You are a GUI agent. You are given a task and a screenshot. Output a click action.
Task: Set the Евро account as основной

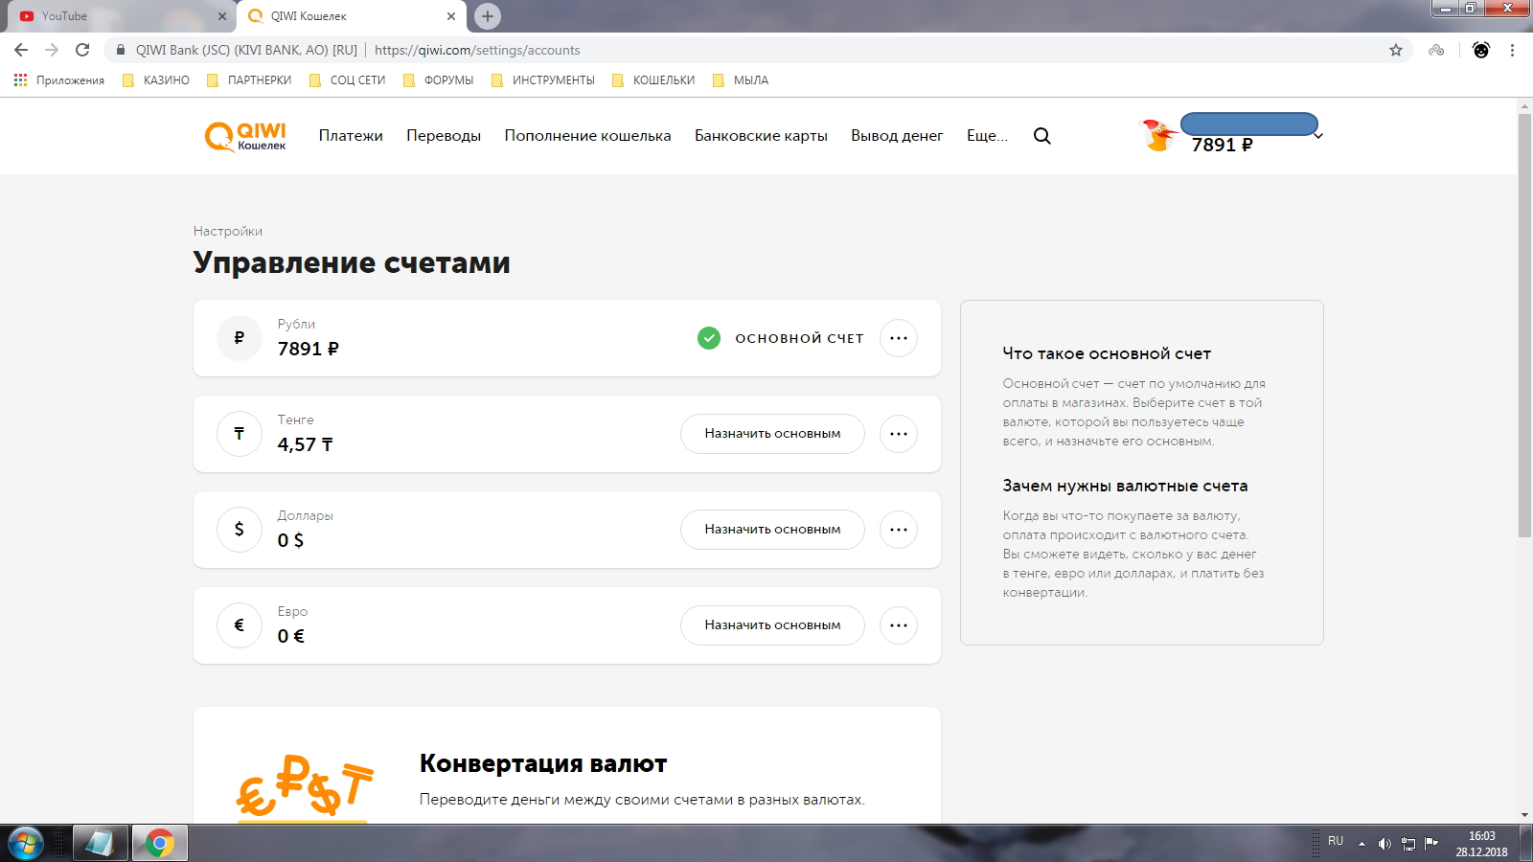point(772,625)
